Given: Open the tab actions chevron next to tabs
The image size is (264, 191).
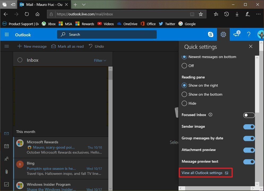Looking at the screenshot, I should (84, 5).
